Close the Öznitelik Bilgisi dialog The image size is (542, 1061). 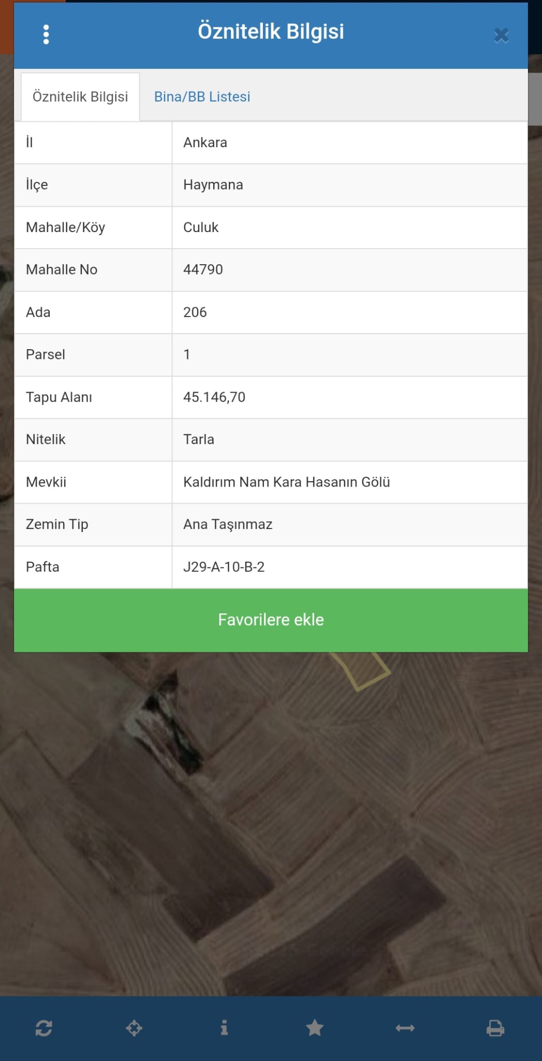click(x=501, y=35)
